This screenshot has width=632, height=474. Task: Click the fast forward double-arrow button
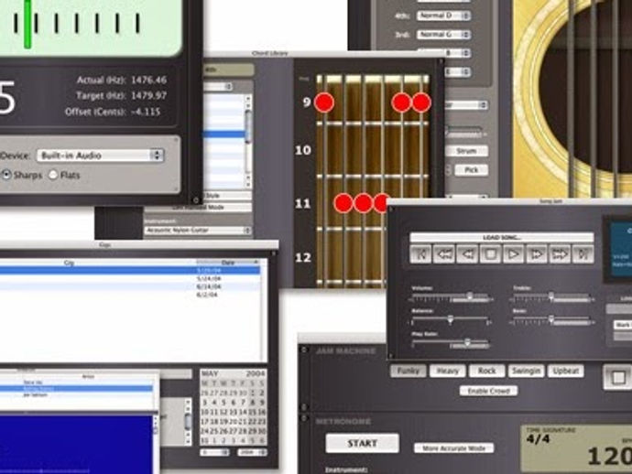tap(560, 254)
